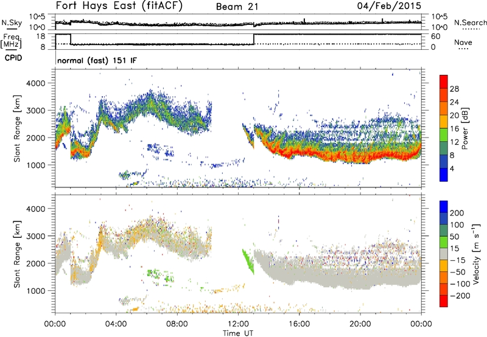
Task: Select the "Beam 21" header label
Action: pyautogui.click(x=237, y=7)
